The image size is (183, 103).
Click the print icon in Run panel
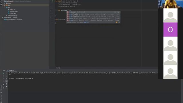tap(7, 84)
